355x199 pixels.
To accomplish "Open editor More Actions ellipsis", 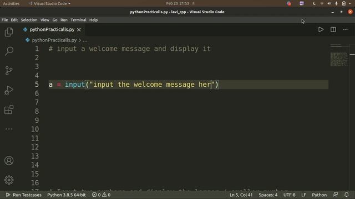I will coord(345,29).
